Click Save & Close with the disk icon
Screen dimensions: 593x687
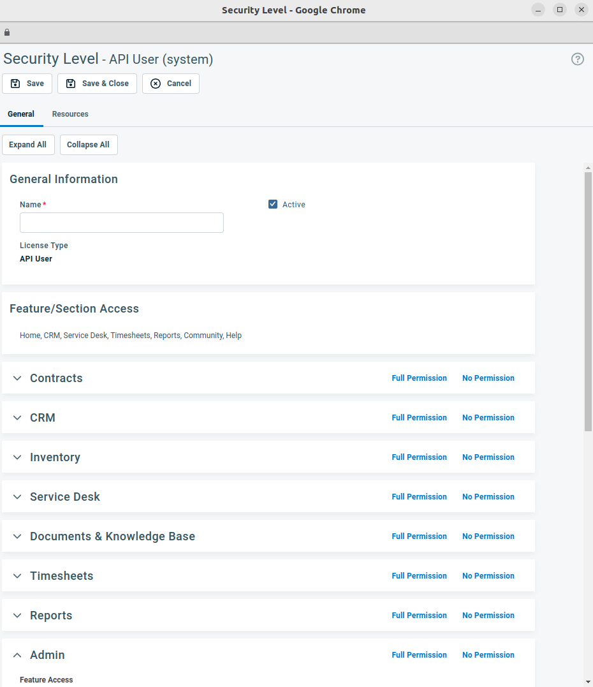coord(97,84)
